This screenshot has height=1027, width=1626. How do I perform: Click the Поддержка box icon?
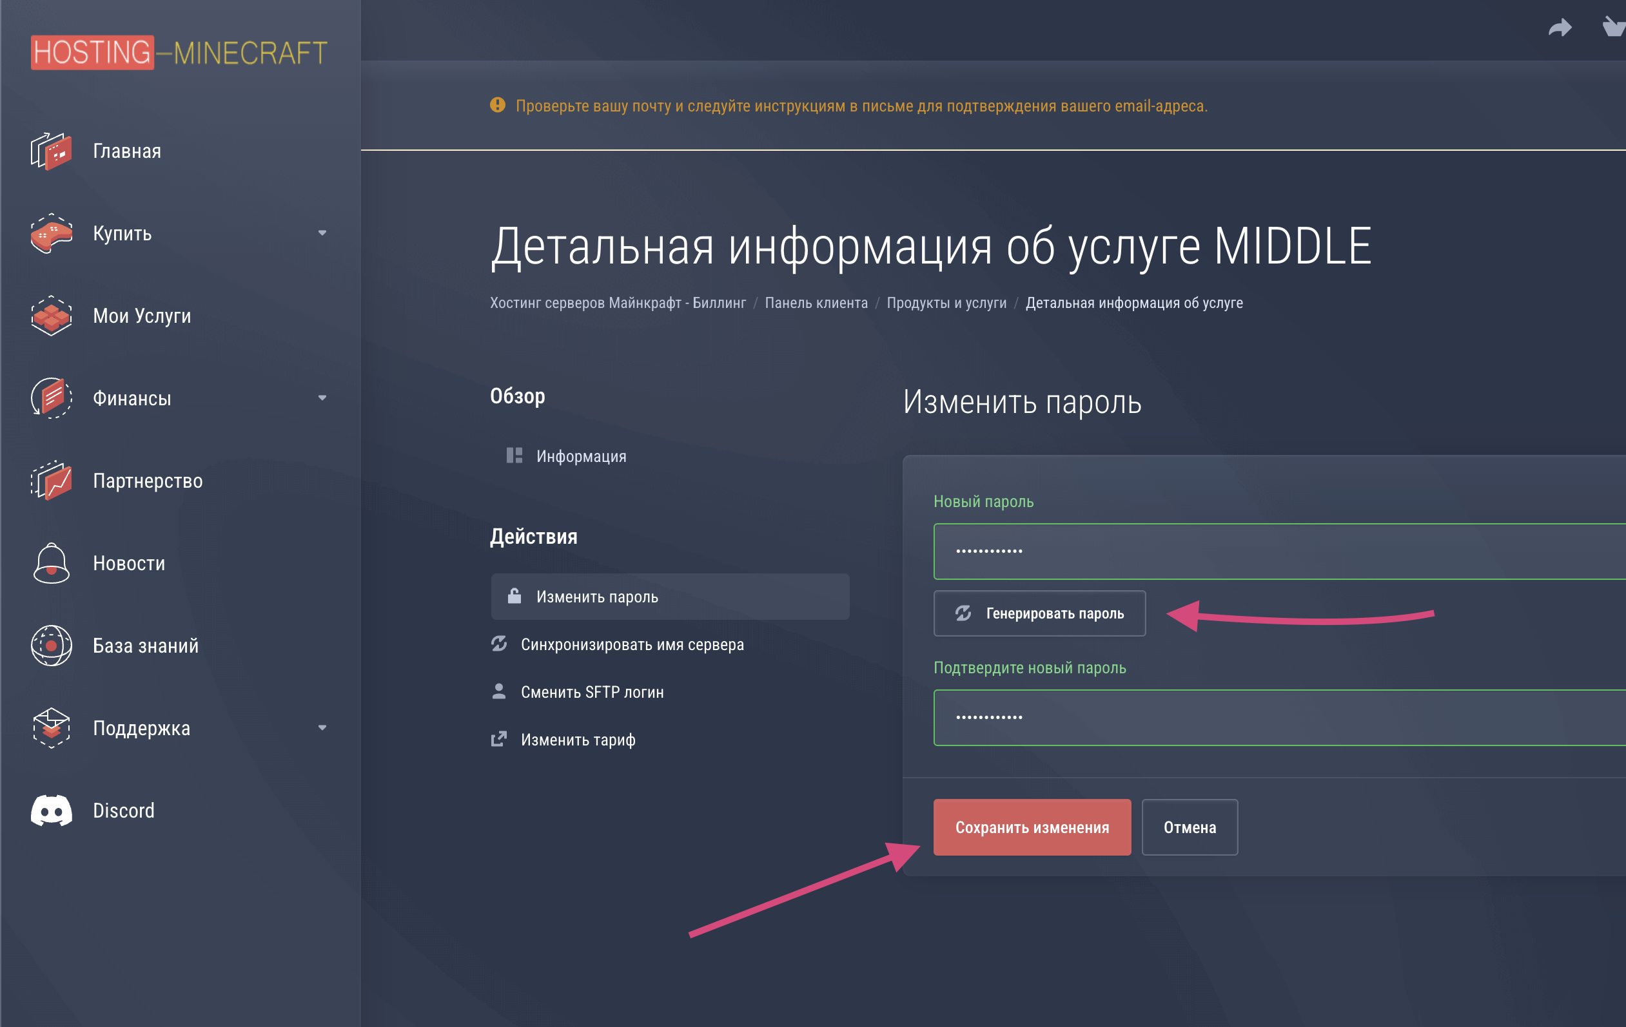click(x=52, y=728)
